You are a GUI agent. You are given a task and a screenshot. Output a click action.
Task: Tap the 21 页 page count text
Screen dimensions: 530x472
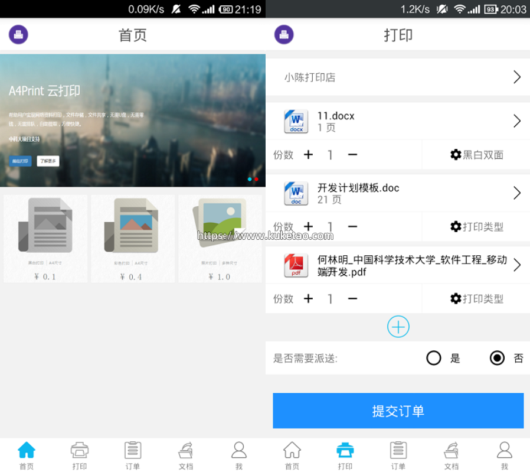click(x=329, y=200)
